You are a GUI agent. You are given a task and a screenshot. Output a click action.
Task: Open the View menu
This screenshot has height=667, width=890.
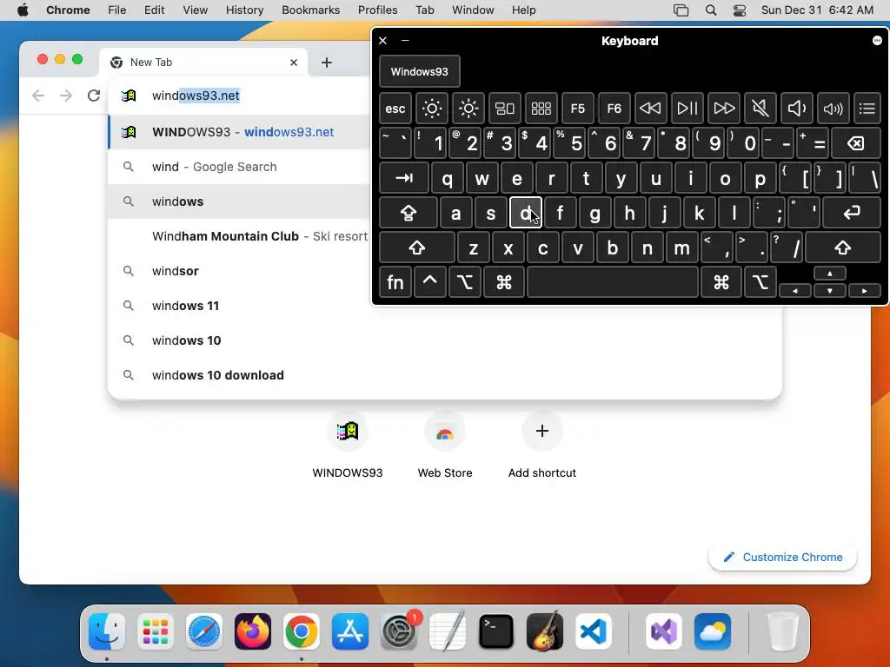[196, 10]
